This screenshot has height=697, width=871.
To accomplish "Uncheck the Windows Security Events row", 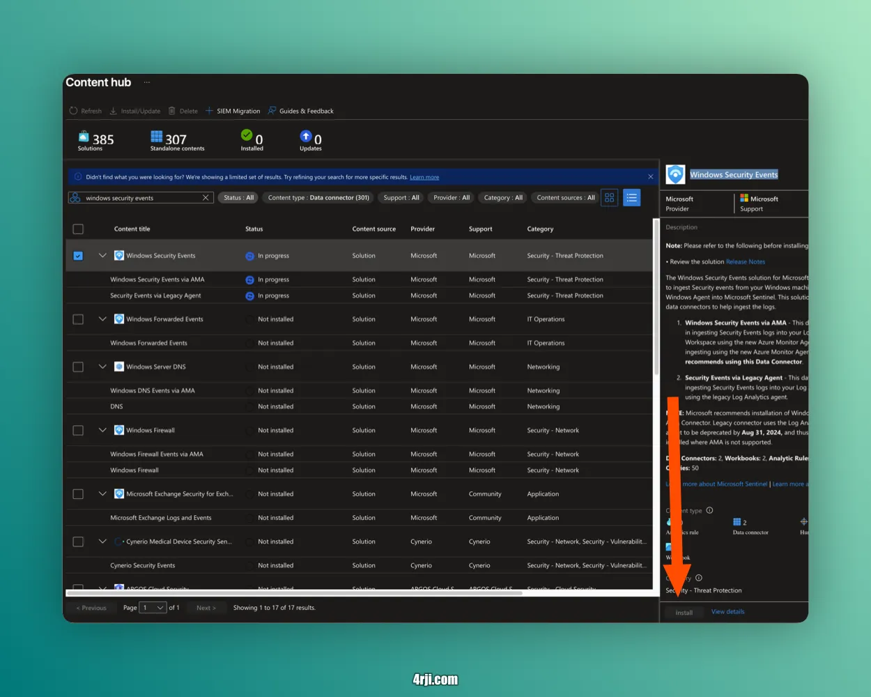I will [78, 256].
